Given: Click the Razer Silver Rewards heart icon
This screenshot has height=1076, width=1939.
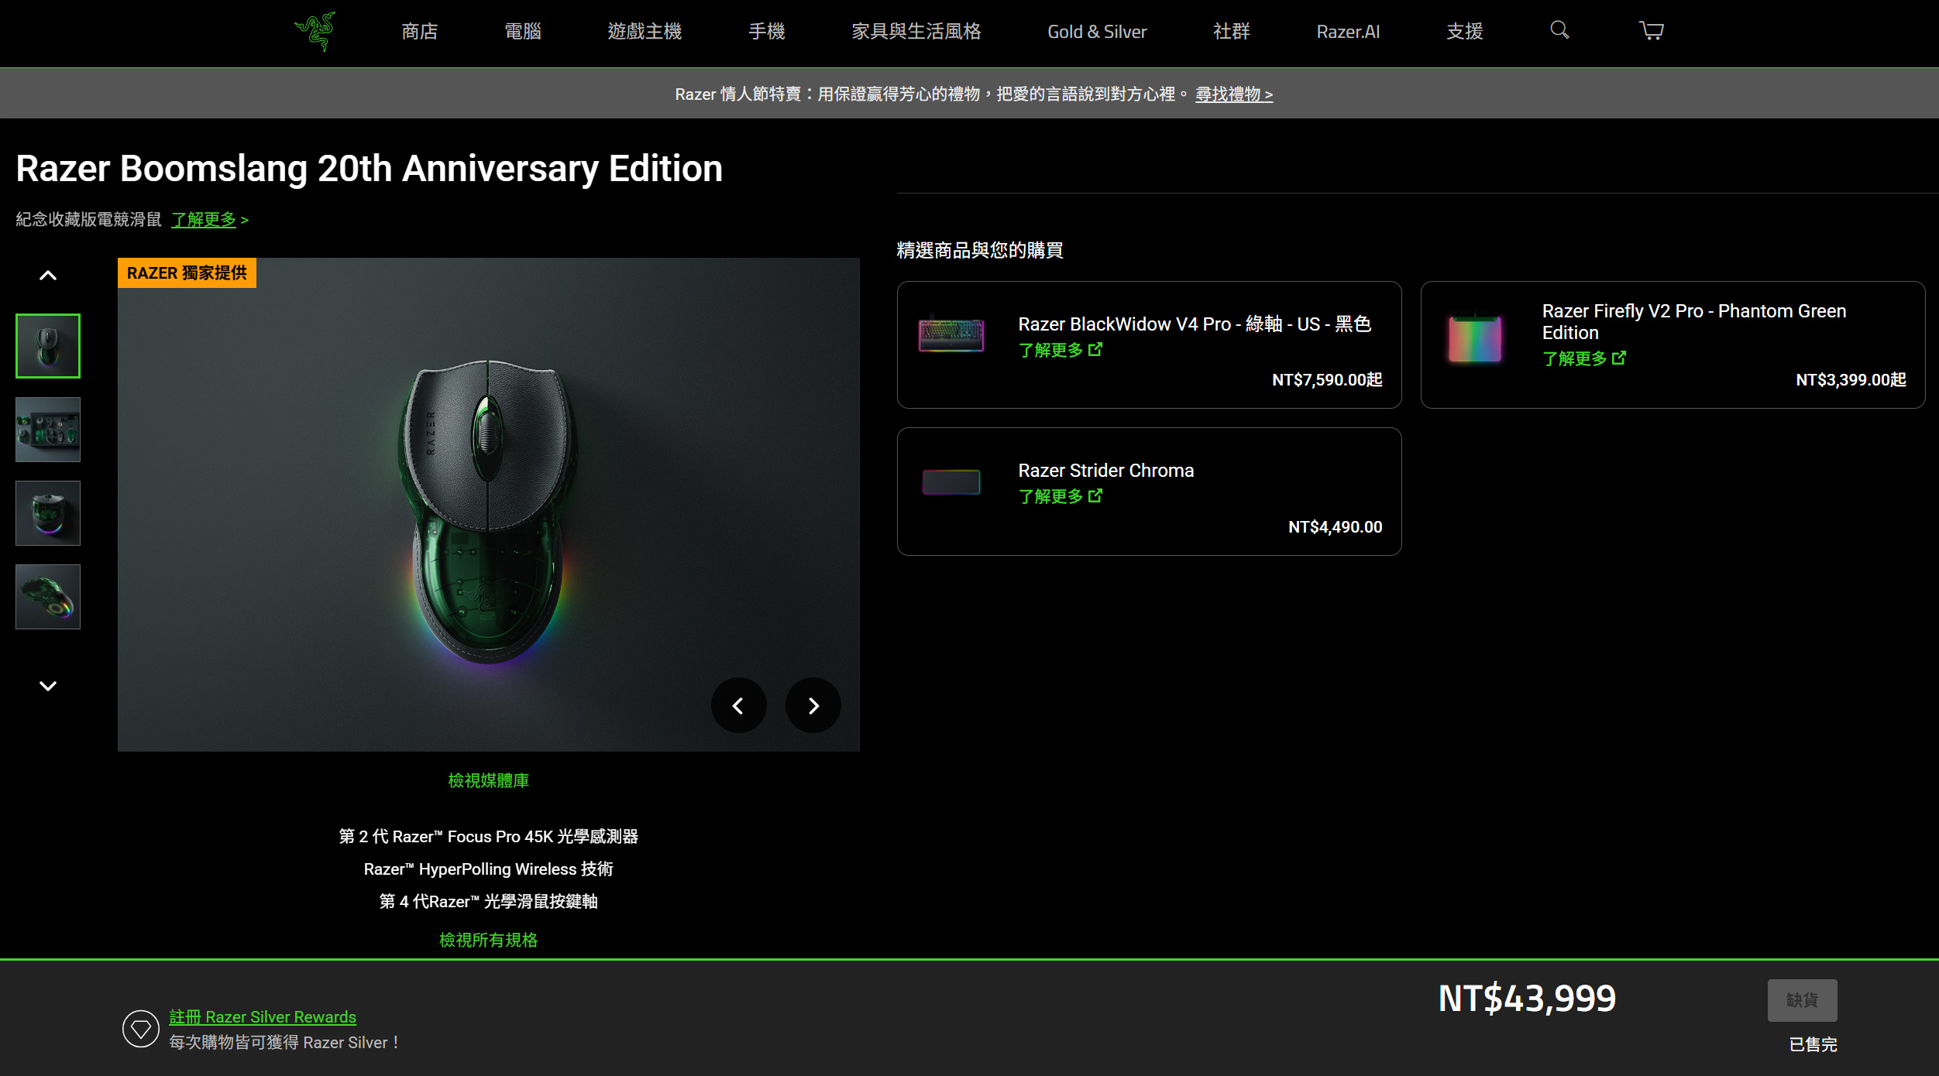Looking at the screenshot, I should (141, 1028).
